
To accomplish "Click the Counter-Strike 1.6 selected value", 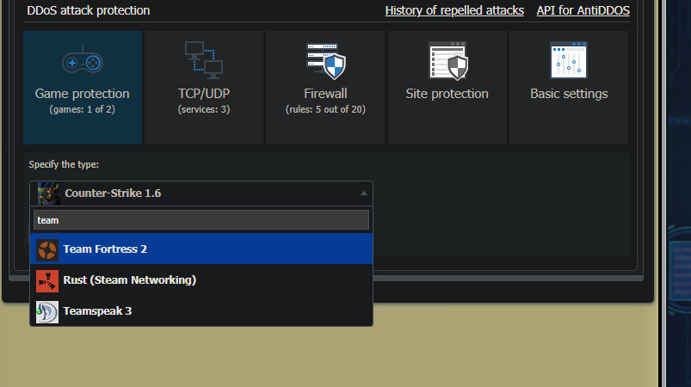I will [x=113, y=193].
